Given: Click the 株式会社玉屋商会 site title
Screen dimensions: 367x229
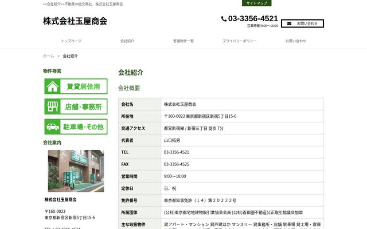Looking at the screenshot, I should [75, 21].
